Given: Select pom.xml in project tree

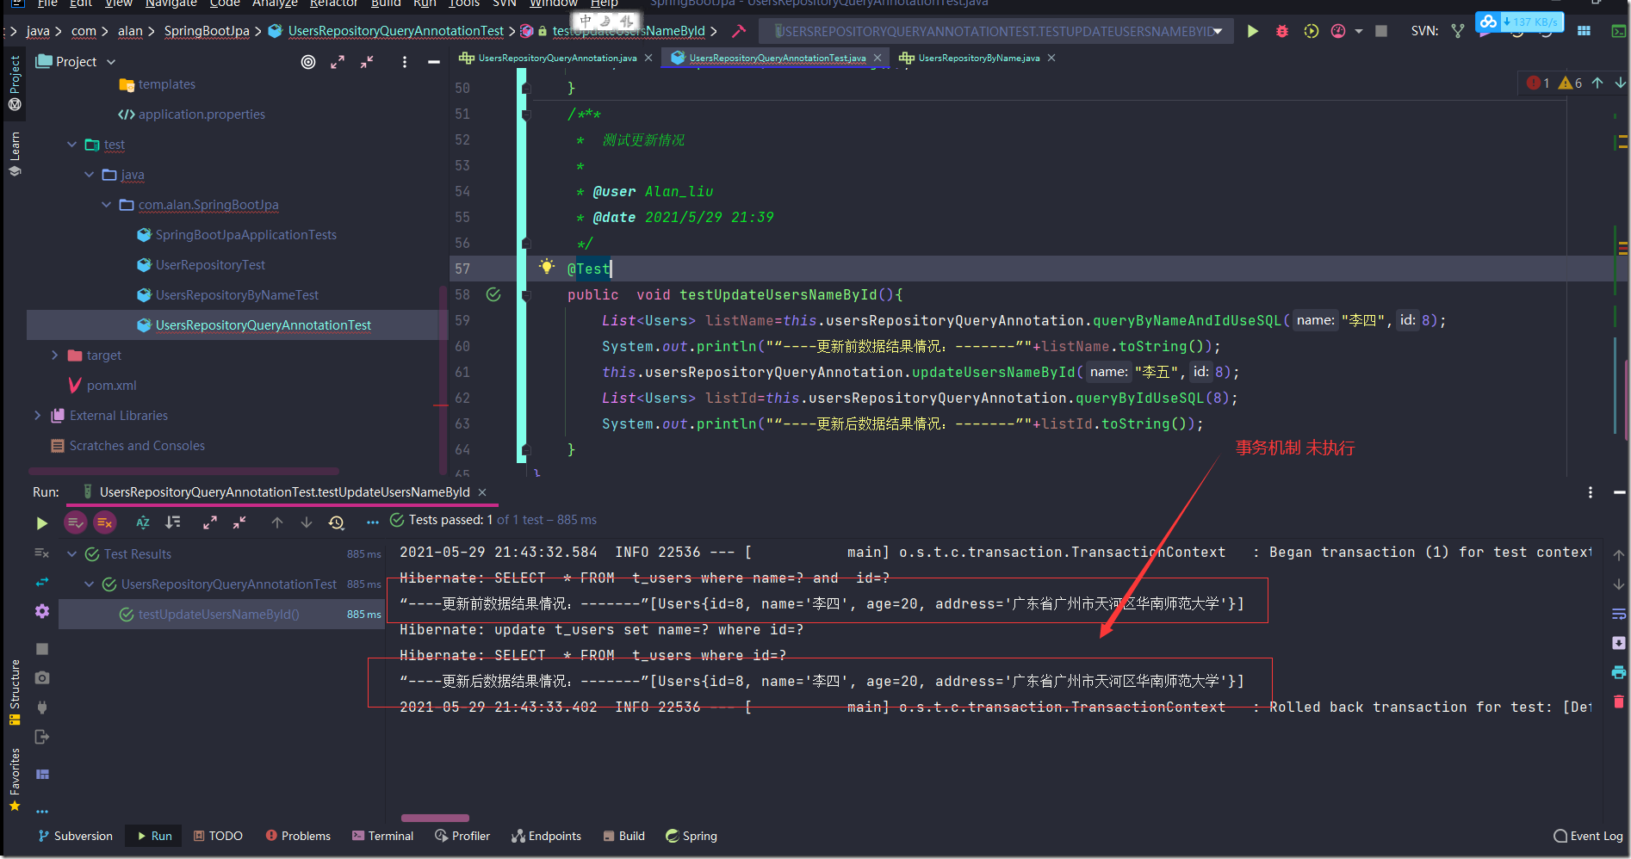Looking at the screenshot, I should 111,386.
